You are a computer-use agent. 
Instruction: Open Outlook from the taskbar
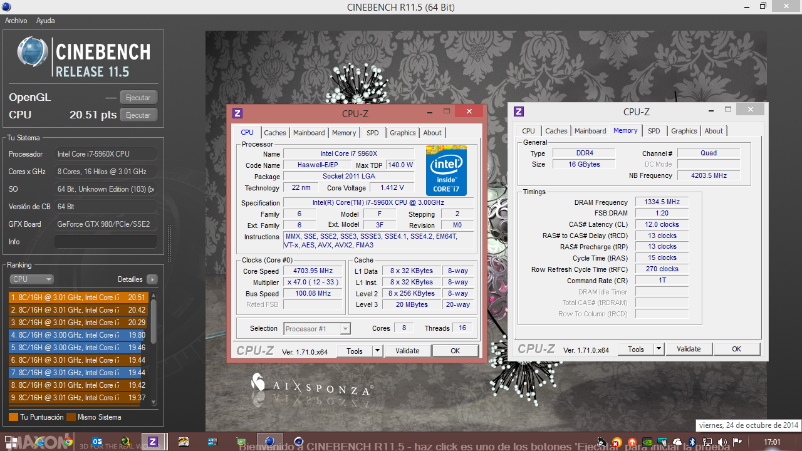pos(96,442)
